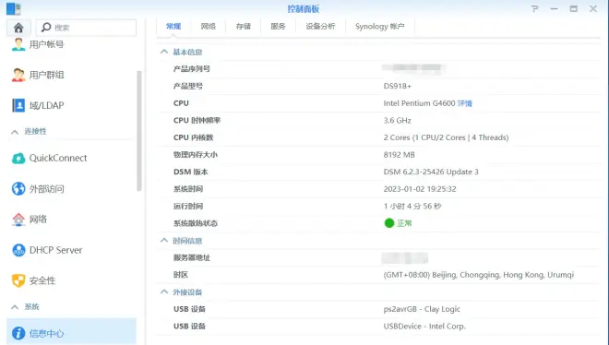This screenshot has width=609, height=345.
Task: Switch to the 网络 tab
Action: [209, 27]
